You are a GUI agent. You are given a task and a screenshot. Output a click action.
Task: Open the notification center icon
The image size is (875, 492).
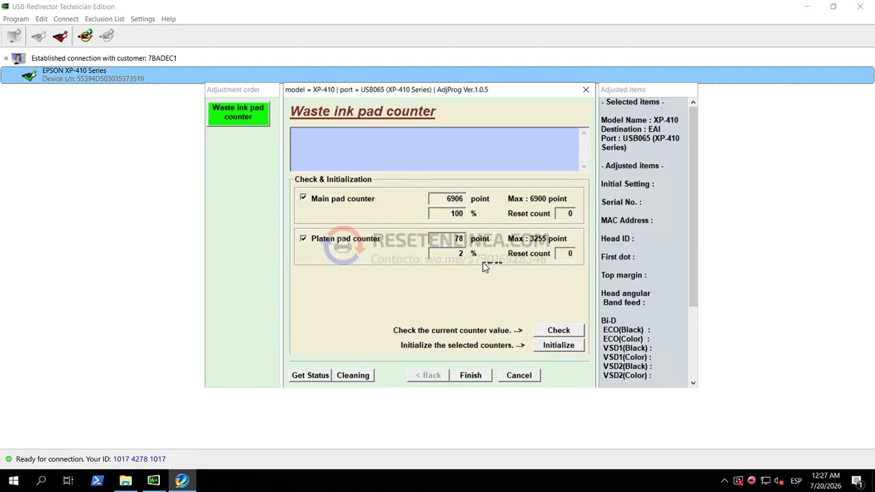[x=857, y=481]
